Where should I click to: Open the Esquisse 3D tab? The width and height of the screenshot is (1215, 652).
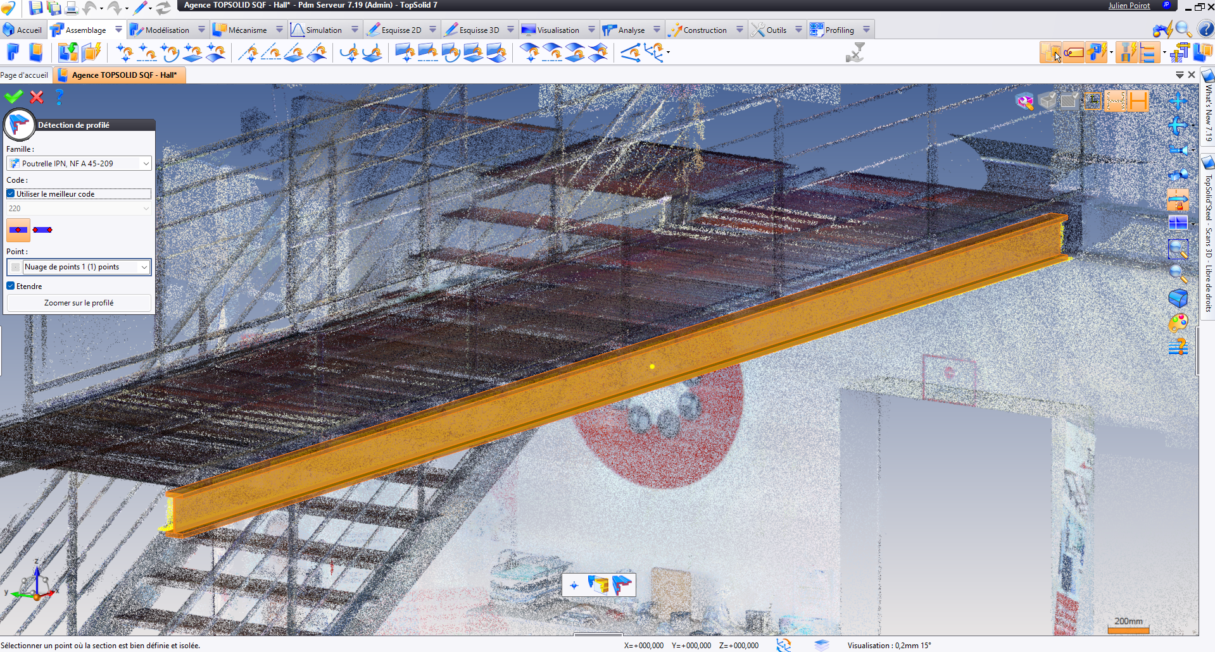click(472, 30)
